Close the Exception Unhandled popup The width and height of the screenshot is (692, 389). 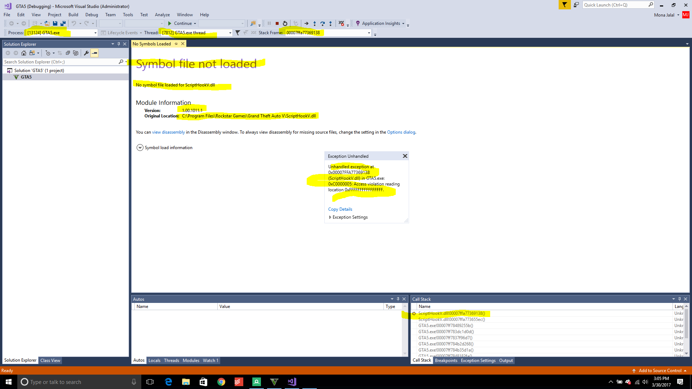405,156
